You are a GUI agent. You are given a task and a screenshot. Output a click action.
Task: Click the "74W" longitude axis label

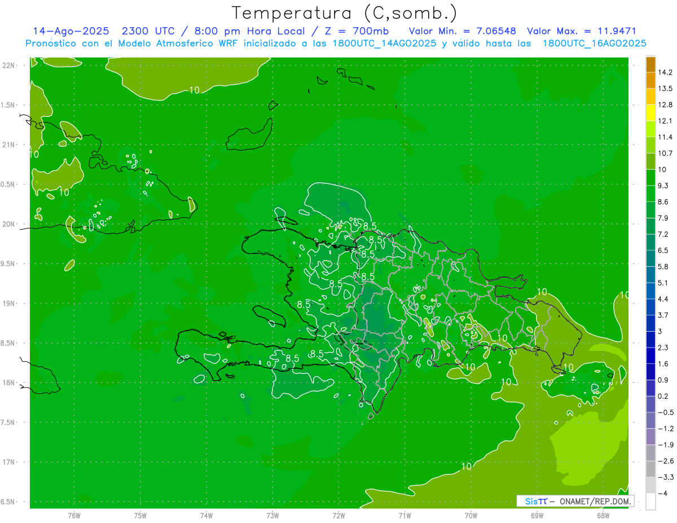pos(206,515)
